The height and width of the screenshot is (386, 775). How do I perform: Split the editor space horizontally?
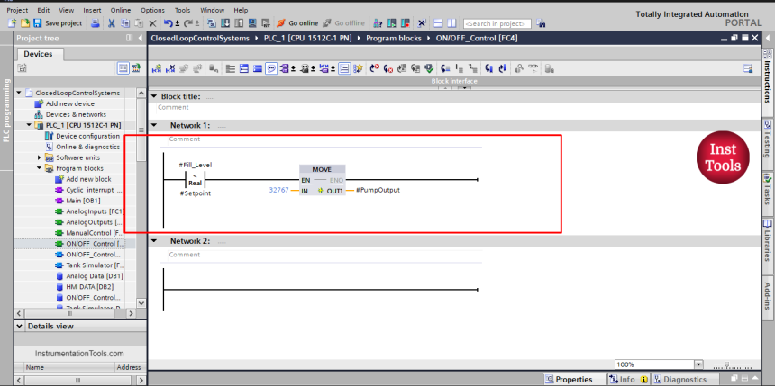point(437,23)
